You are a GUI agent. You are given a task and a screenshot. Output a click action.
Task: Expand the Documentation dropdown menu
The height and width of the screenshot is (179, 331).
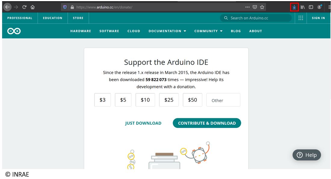click(167, 31)
